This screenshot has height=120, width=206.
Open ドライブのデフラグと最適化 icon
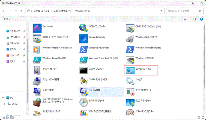(83, 112)
